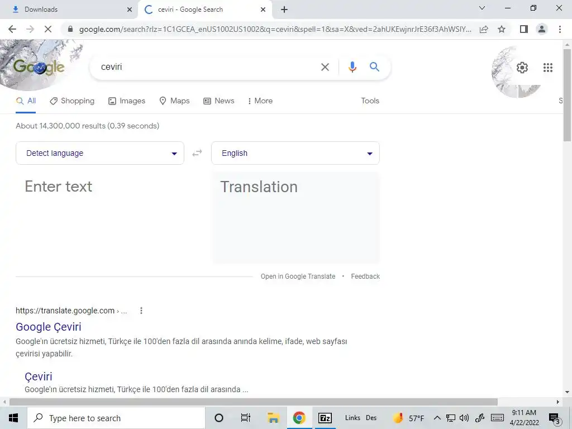Run the search with the magnifier icon
The height and width of the screenshot is (429, 572).
tap(374, 67)
